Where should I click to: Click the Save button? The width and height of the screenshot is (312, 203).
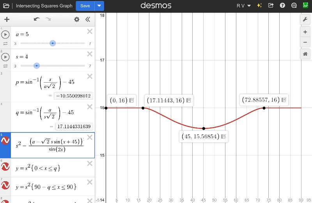tap(85, 6)
